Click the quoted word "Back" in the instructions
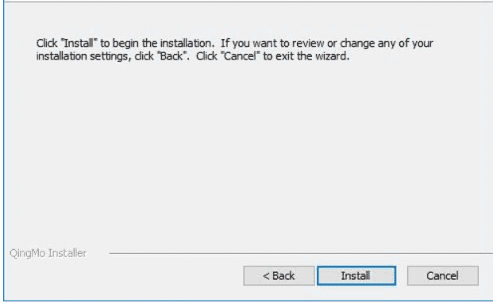 [x=172, y=56]
